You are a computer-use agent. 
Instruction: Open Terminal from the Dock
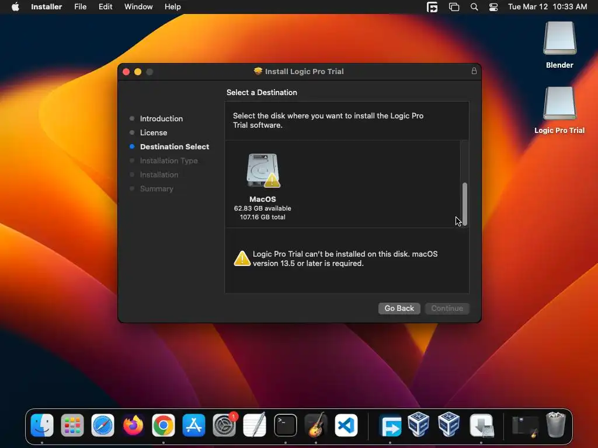pos(285,425)
